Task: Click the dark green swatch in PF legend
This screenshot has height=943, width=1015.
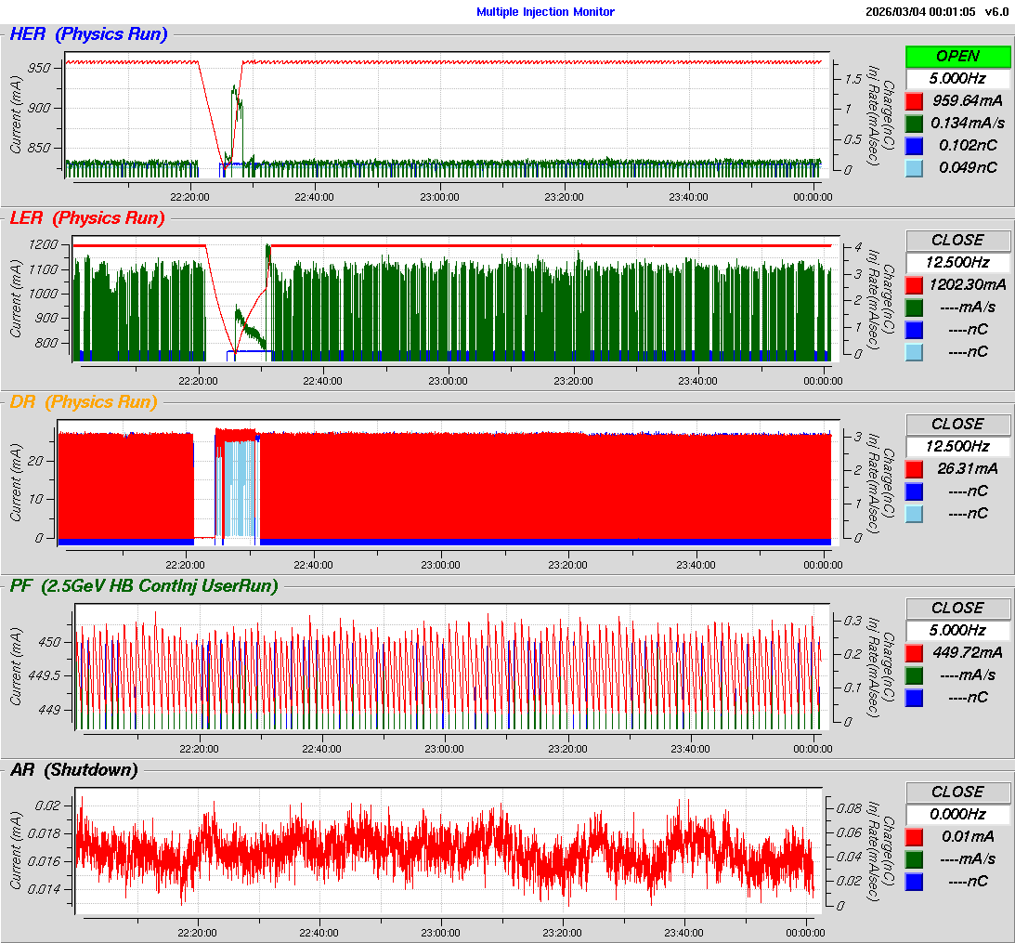Action: point(914,675)
